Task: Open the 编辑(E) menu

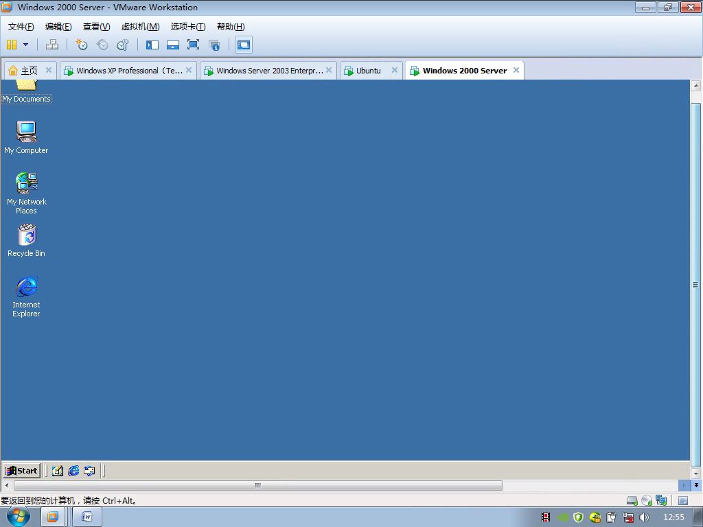Action: click(58, 27)
